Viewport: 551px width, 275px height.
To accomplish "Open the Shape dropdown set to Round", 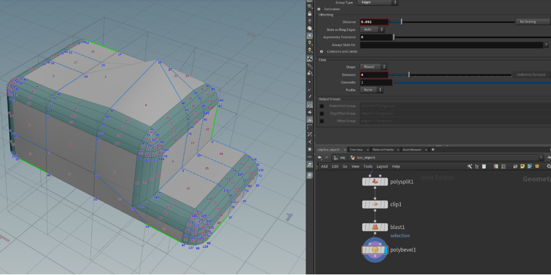I will click(x=372, y=67).
